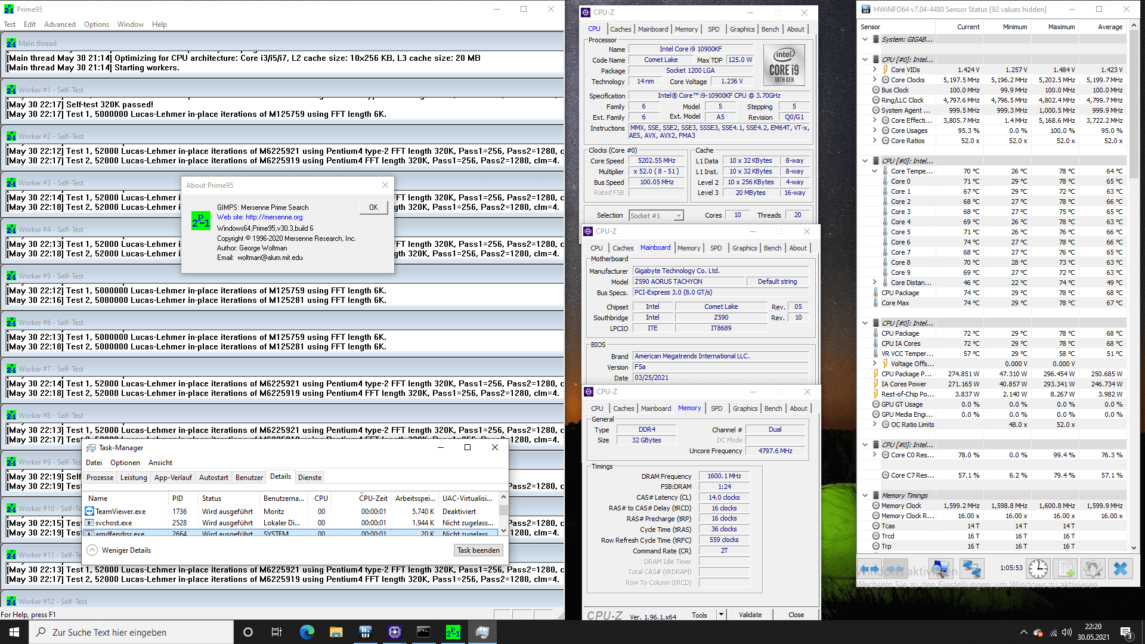Switch to CPU-Z taskbar icon
Viewport: 1145px width, 644px height.
point(394,632)
